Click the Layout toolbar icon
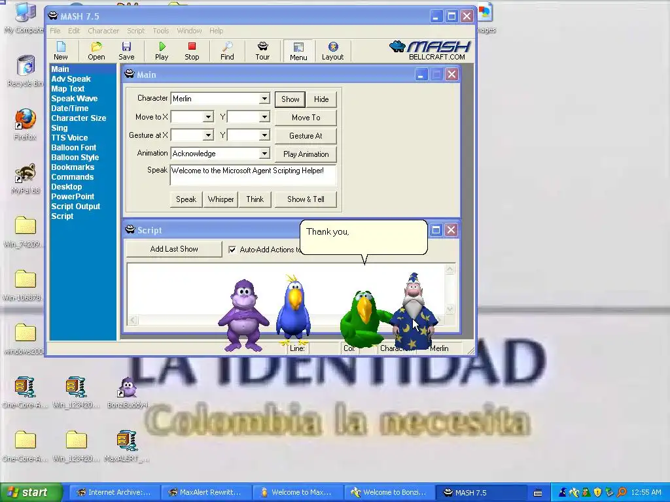This screenshot has width=670, height=502. 332,51
